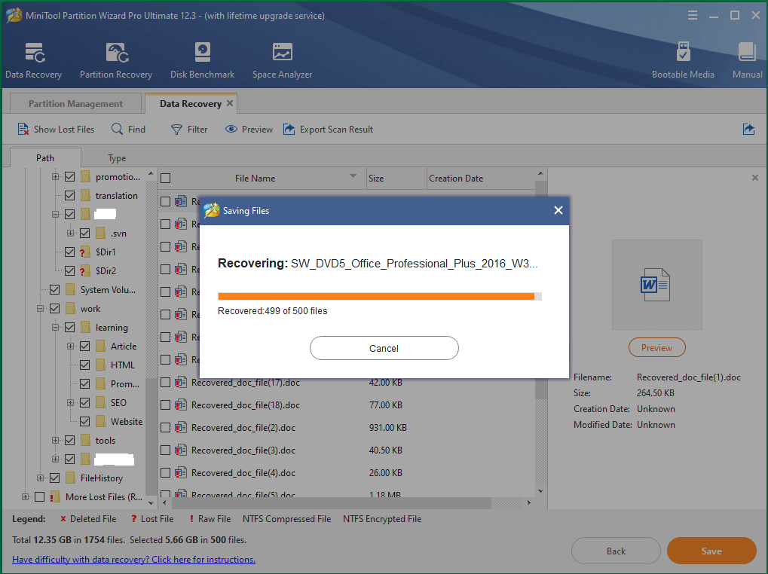Screen dimensions: 768x574
Task: Switch to the Partition Management tab
Action: (x=75, y=103)
